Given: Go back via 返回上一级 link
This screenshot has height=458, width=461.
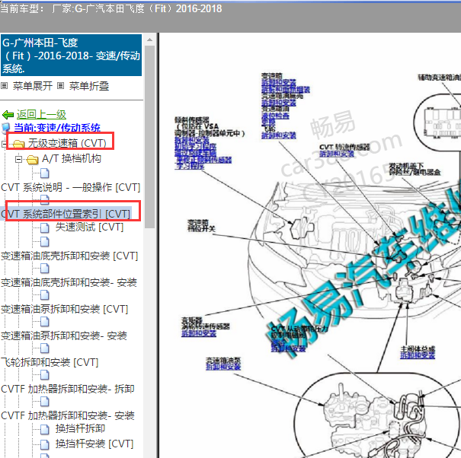Looking at the screenshot, I should click(41, 114).
